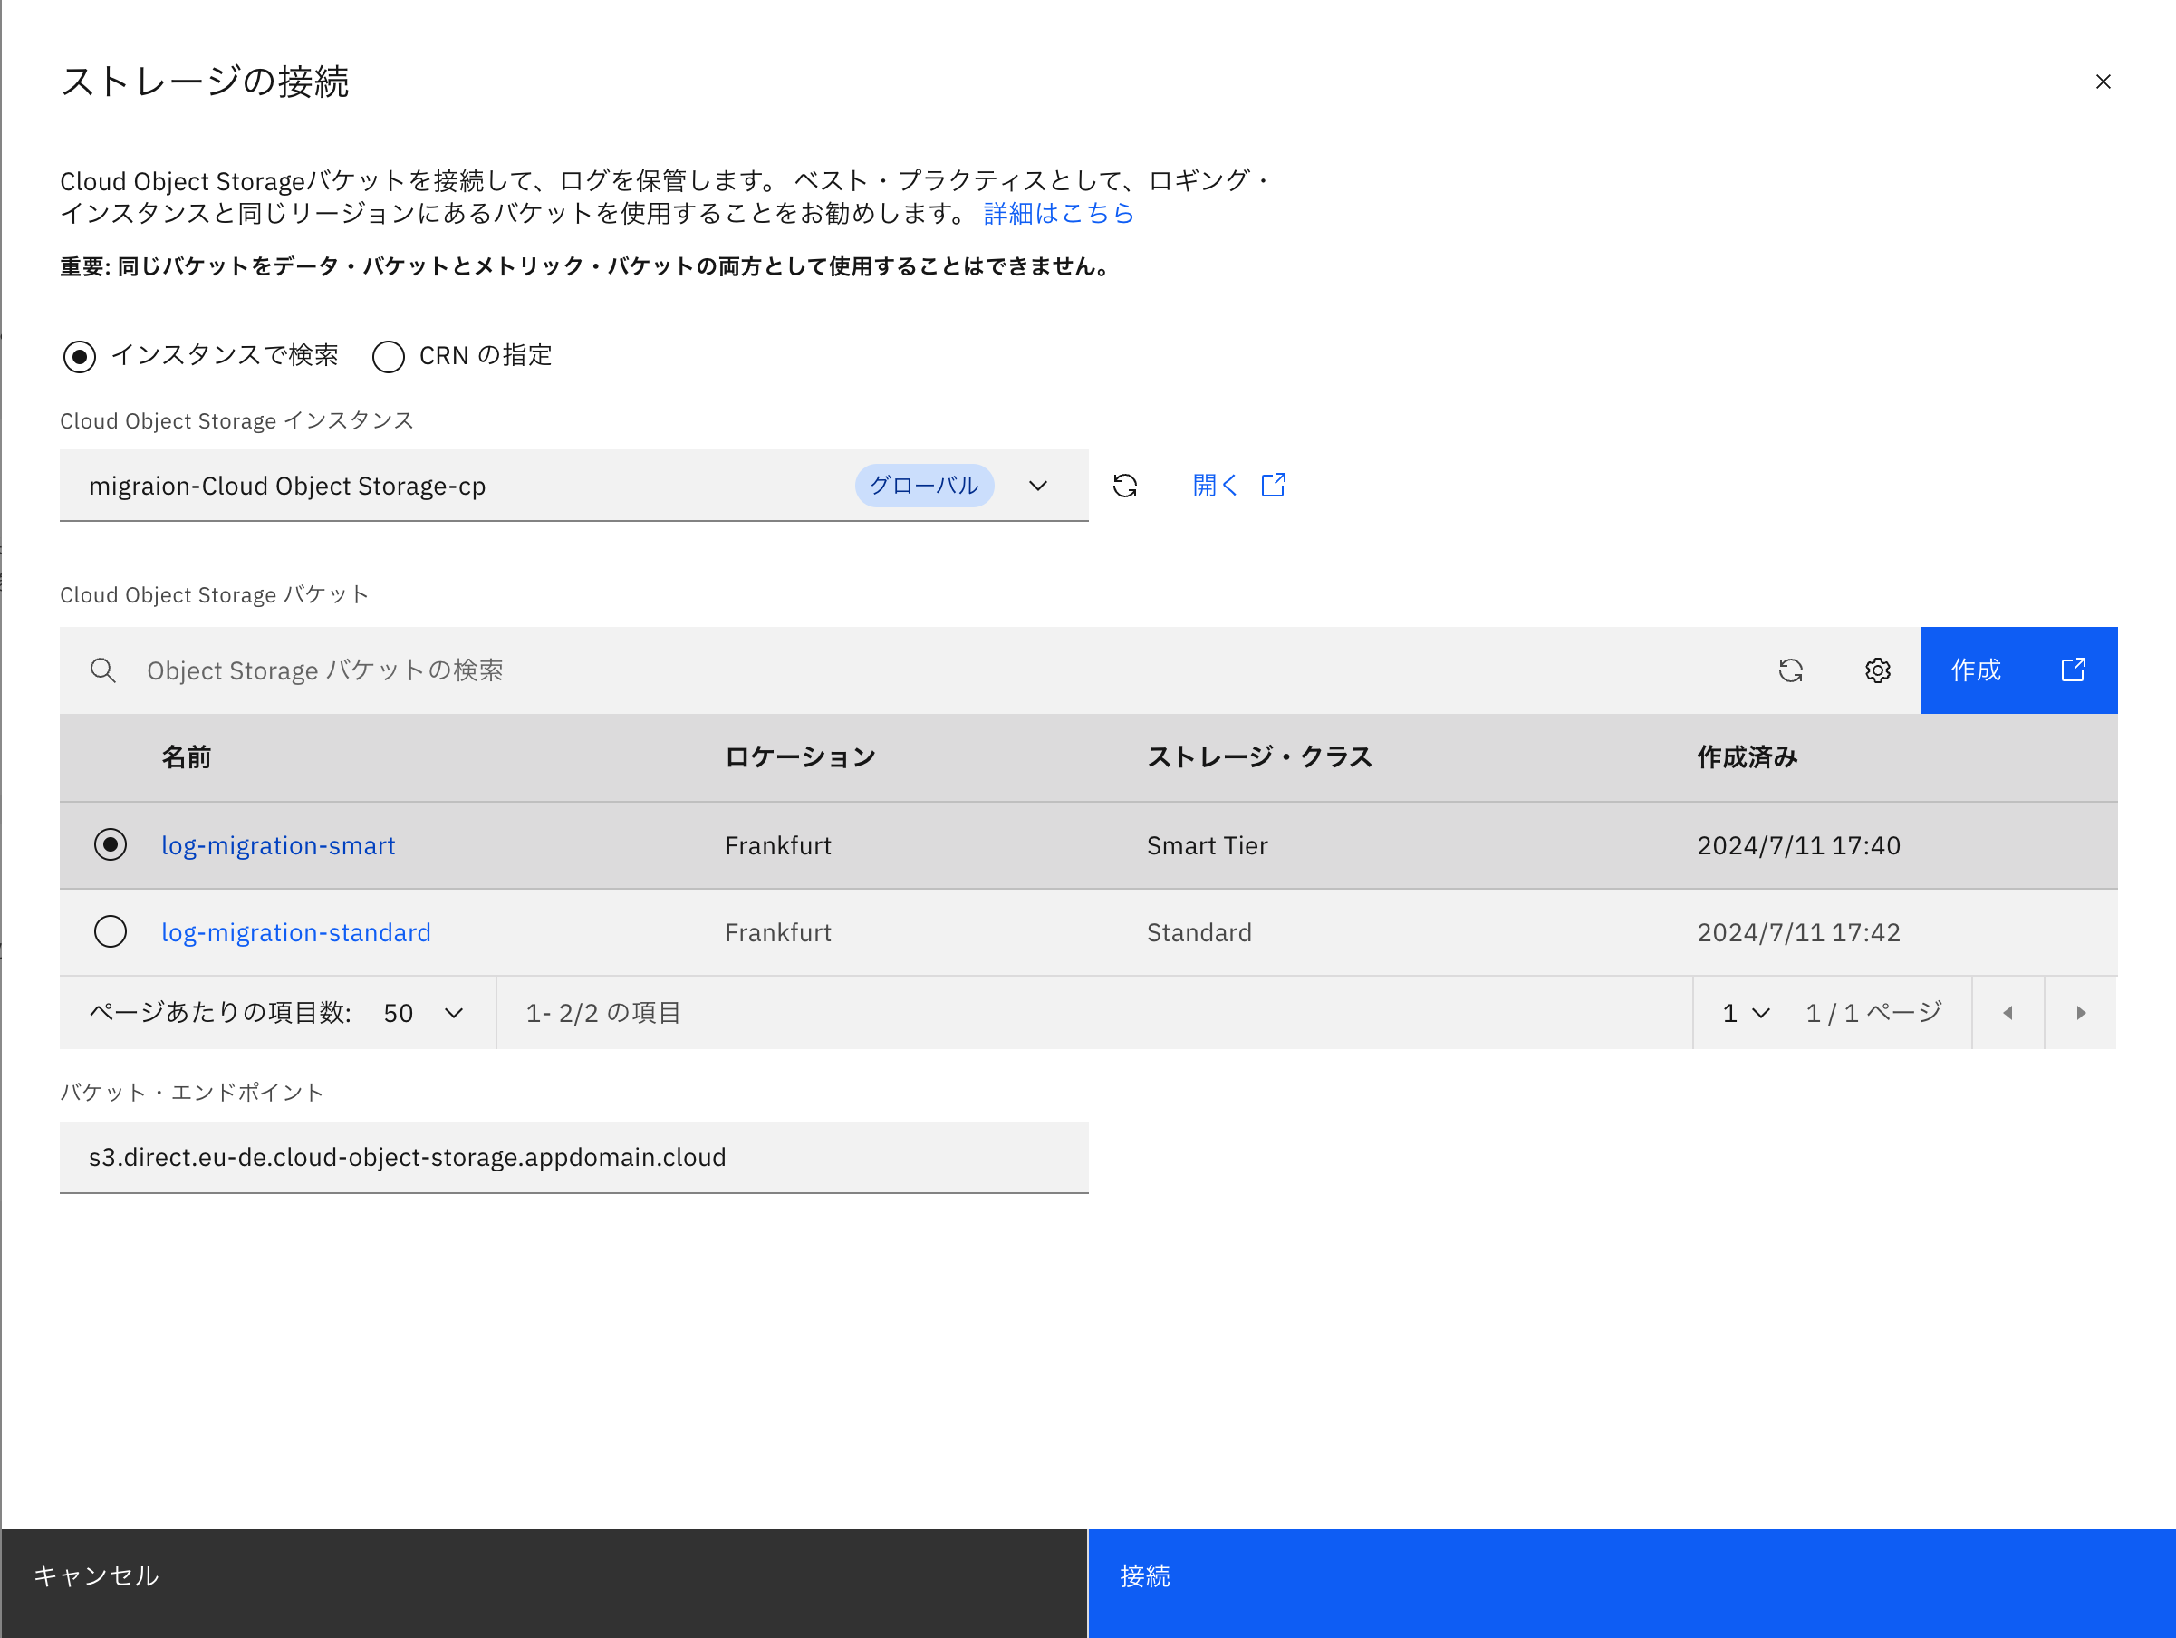Select the CRN の指定 radio button
Image resolution: width=2176 pixels, height=1638 pixels.
(x=389, y=356)
